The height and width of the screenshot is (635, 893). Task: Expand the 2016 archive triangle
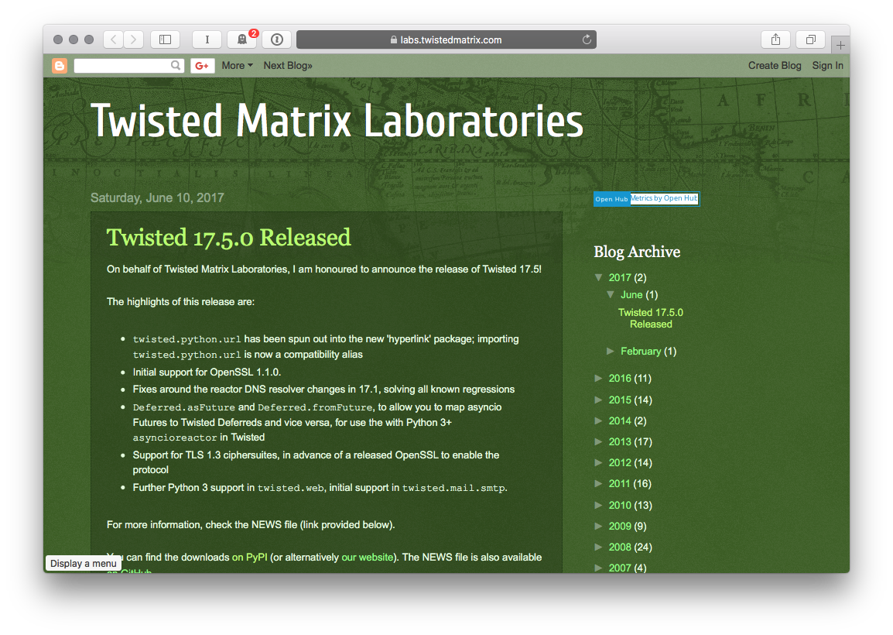(599, 378)
